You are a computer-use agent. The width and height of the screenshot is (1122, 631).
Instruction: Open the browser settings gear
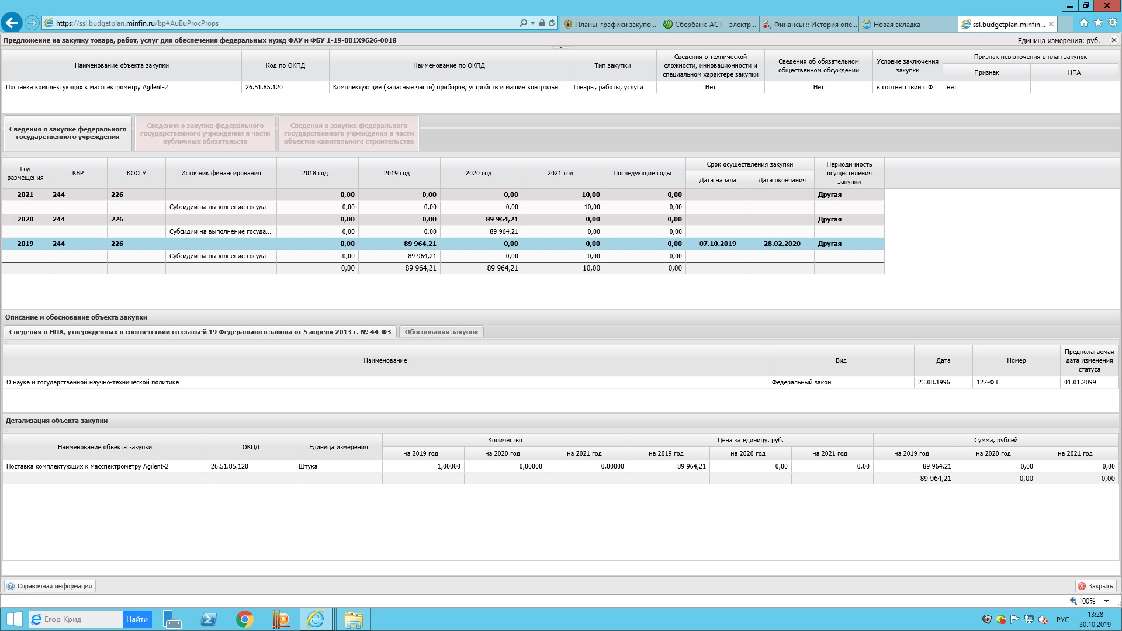[1112, 23]
